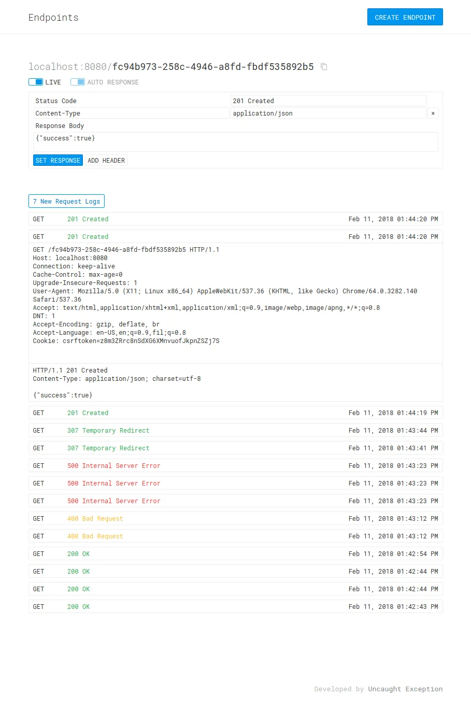This screenshot has height=712, width=471.
Task: Open the 201 Created status code selector
Action: pyautogui.click(x=329, y=101)
